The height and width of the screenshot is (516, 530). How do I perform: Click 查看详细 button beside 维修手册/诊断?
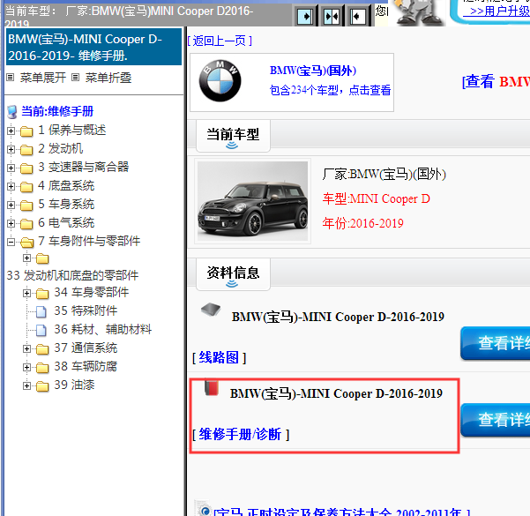tap(496, 420)
